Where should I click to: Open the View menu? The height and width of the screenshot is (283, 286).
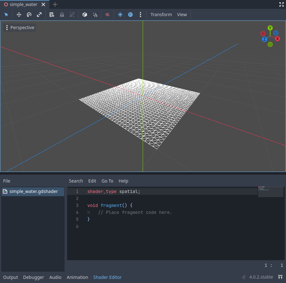pyautogui.click(x=182, y=15)
